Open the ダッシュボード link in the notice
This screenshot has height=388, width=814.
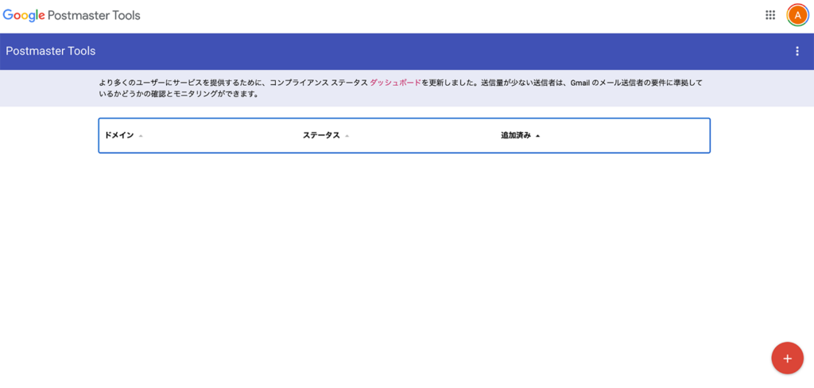point(395,83)
